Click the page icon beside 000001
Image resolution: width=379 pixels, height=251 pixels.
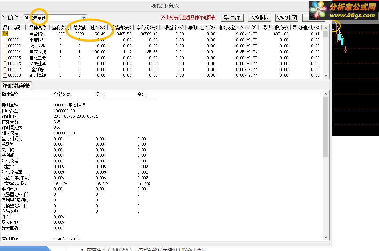click(5, 40)
